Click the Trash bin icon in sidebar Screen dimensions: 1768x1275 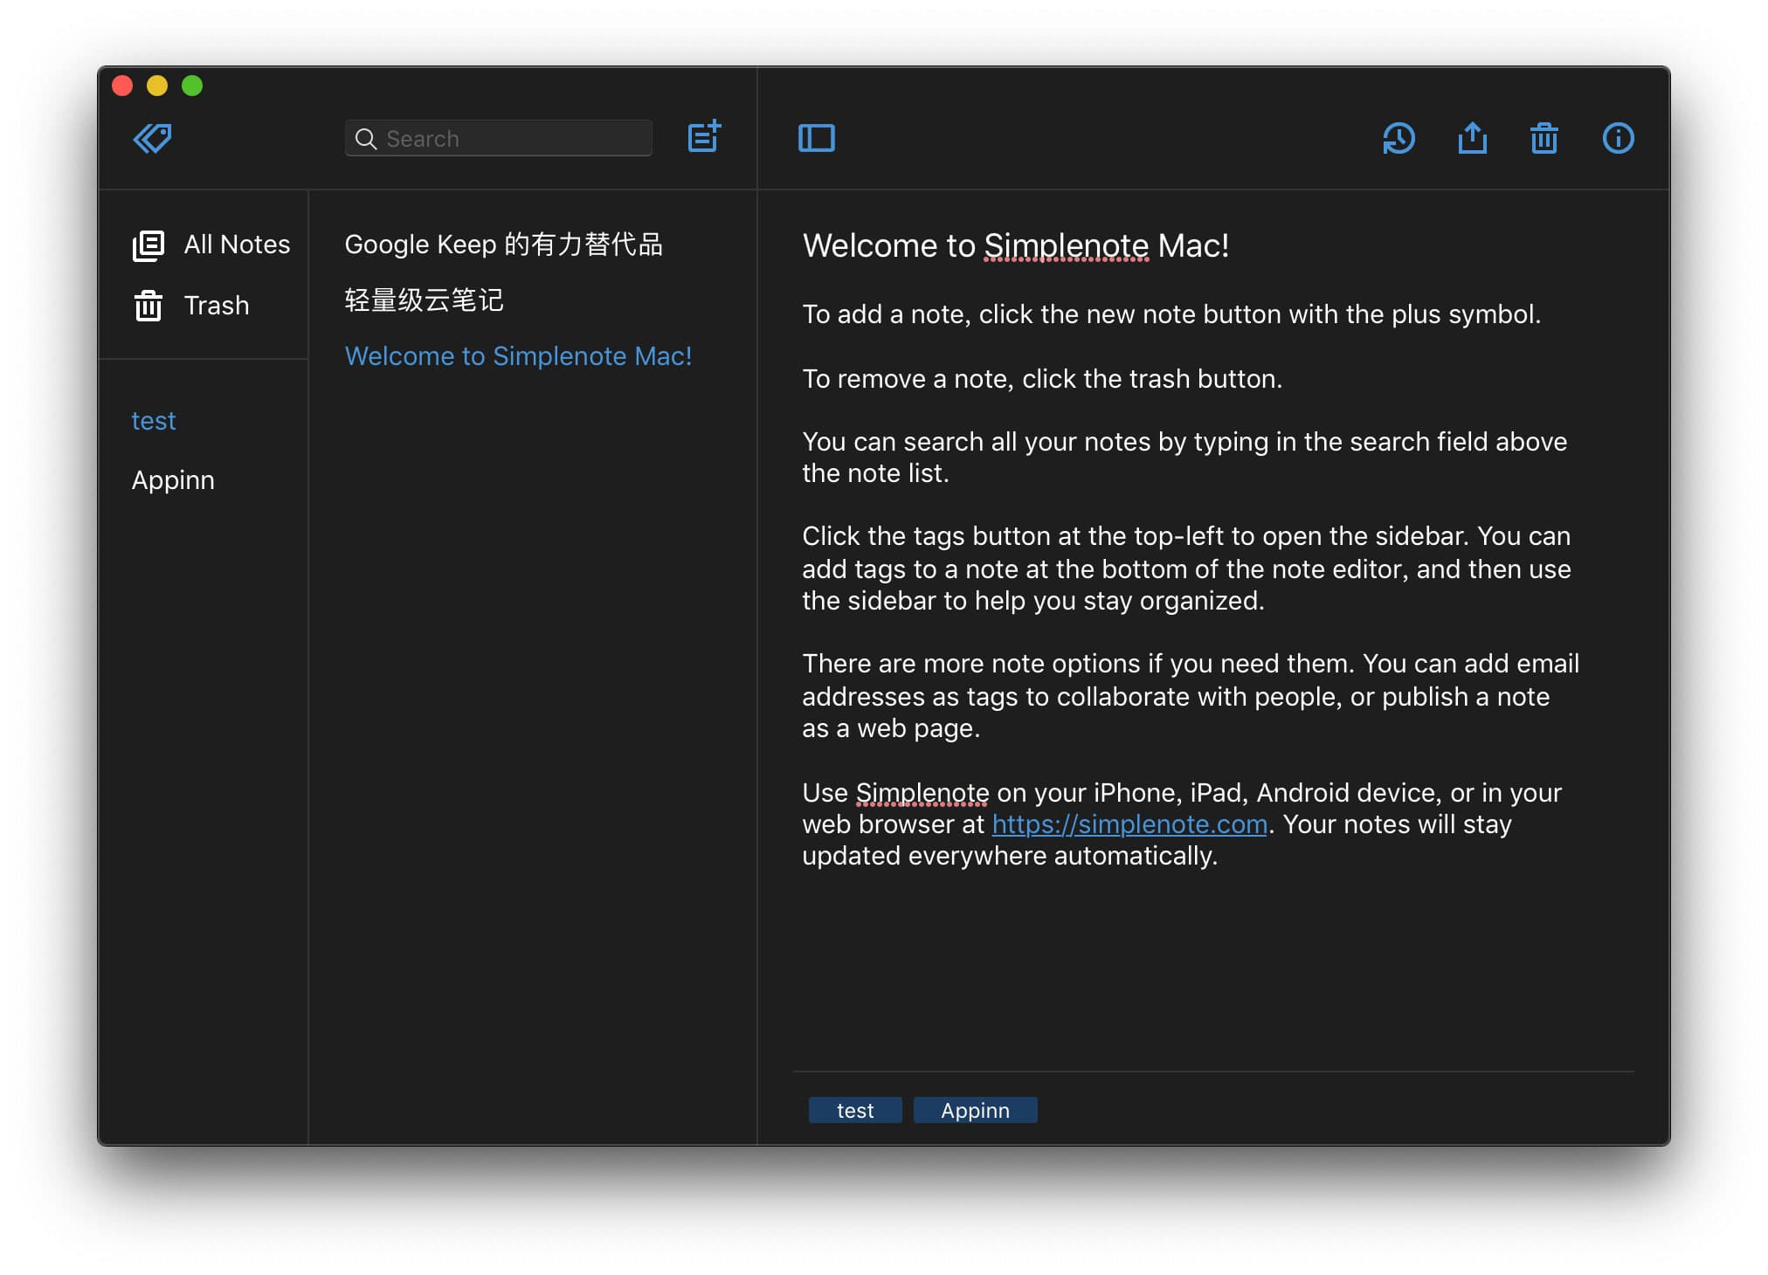click(x=148, y=306)
